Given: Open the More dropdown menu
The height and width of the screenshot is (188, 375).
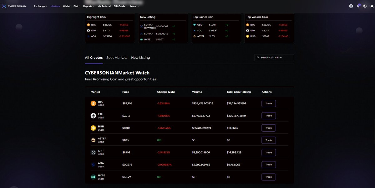Looking at the screenshot, I should click(134, 6).
